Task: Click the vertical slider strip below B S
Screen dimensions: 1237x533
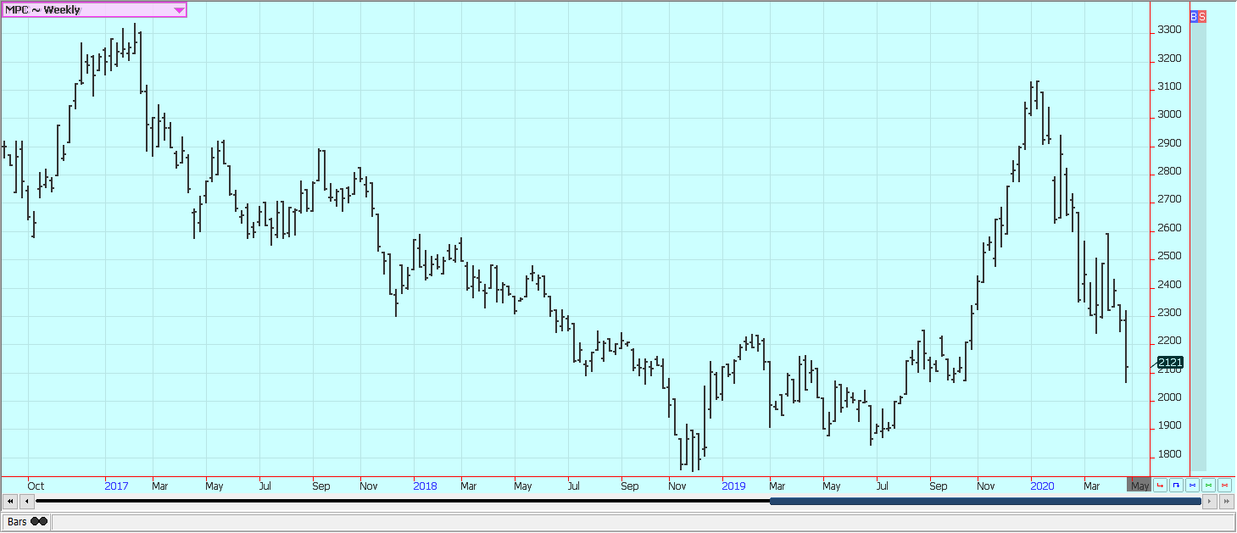Action: point(1198,246)
